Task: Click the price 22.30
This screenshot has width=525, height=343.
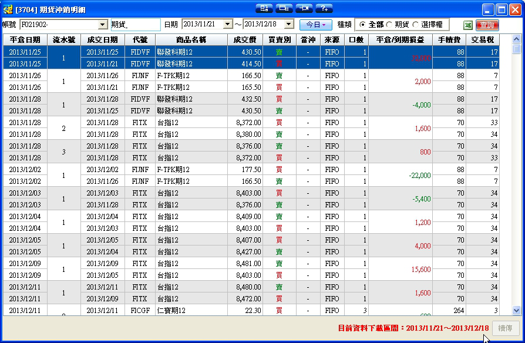Action: tap(253, 311)
